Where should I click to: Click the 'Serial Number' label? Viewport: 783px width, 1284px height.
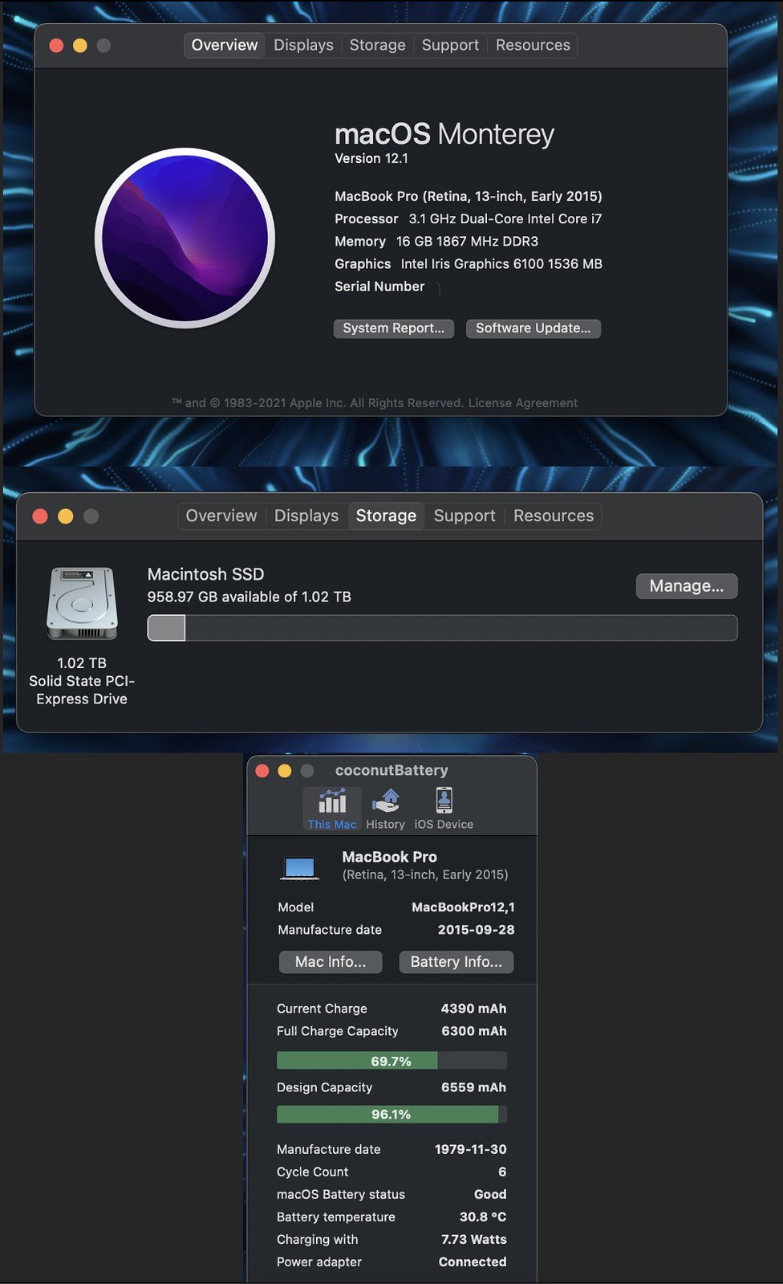[x=379, y=286]
